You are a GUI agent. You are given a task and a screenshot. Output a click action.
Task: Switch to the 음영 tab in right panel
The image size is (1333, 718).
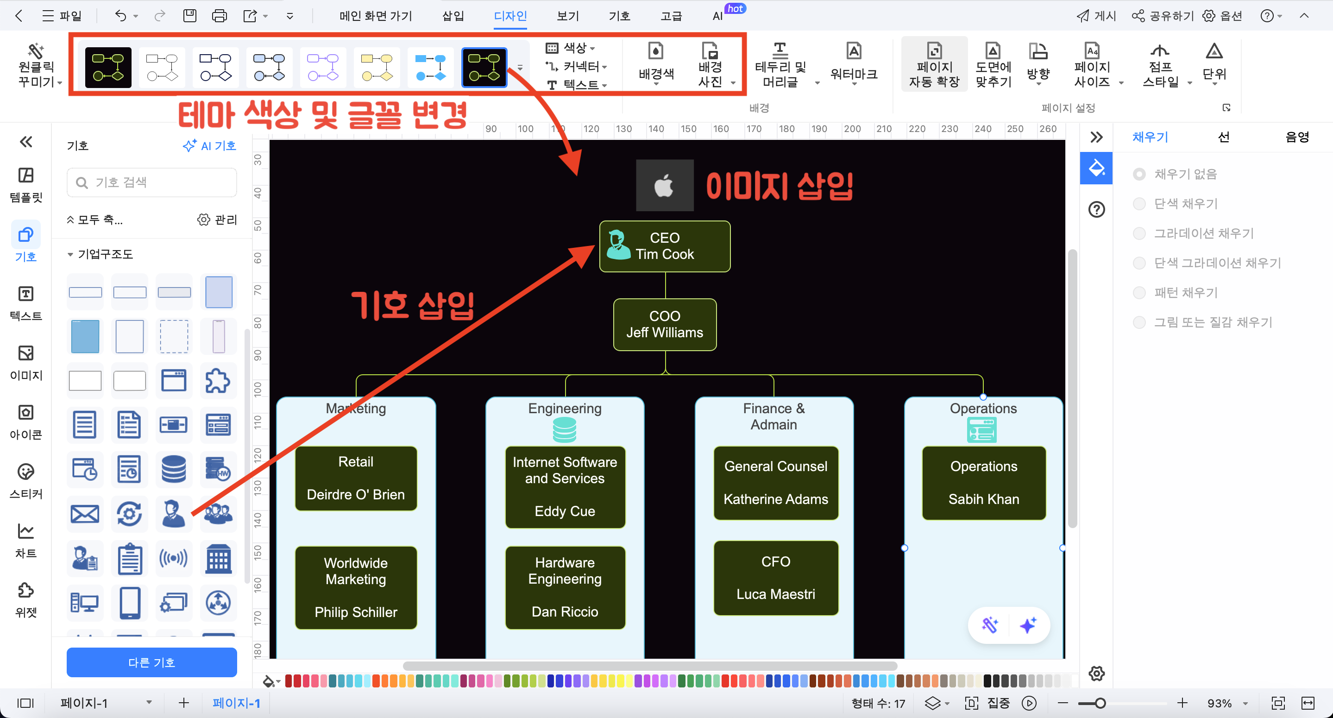coord(1297,137)
